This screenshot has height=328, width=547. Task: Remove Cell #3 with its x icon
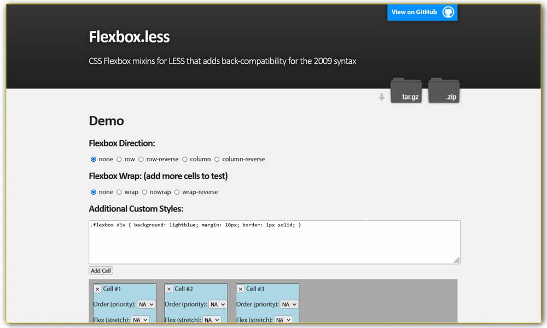pos(240,289)
